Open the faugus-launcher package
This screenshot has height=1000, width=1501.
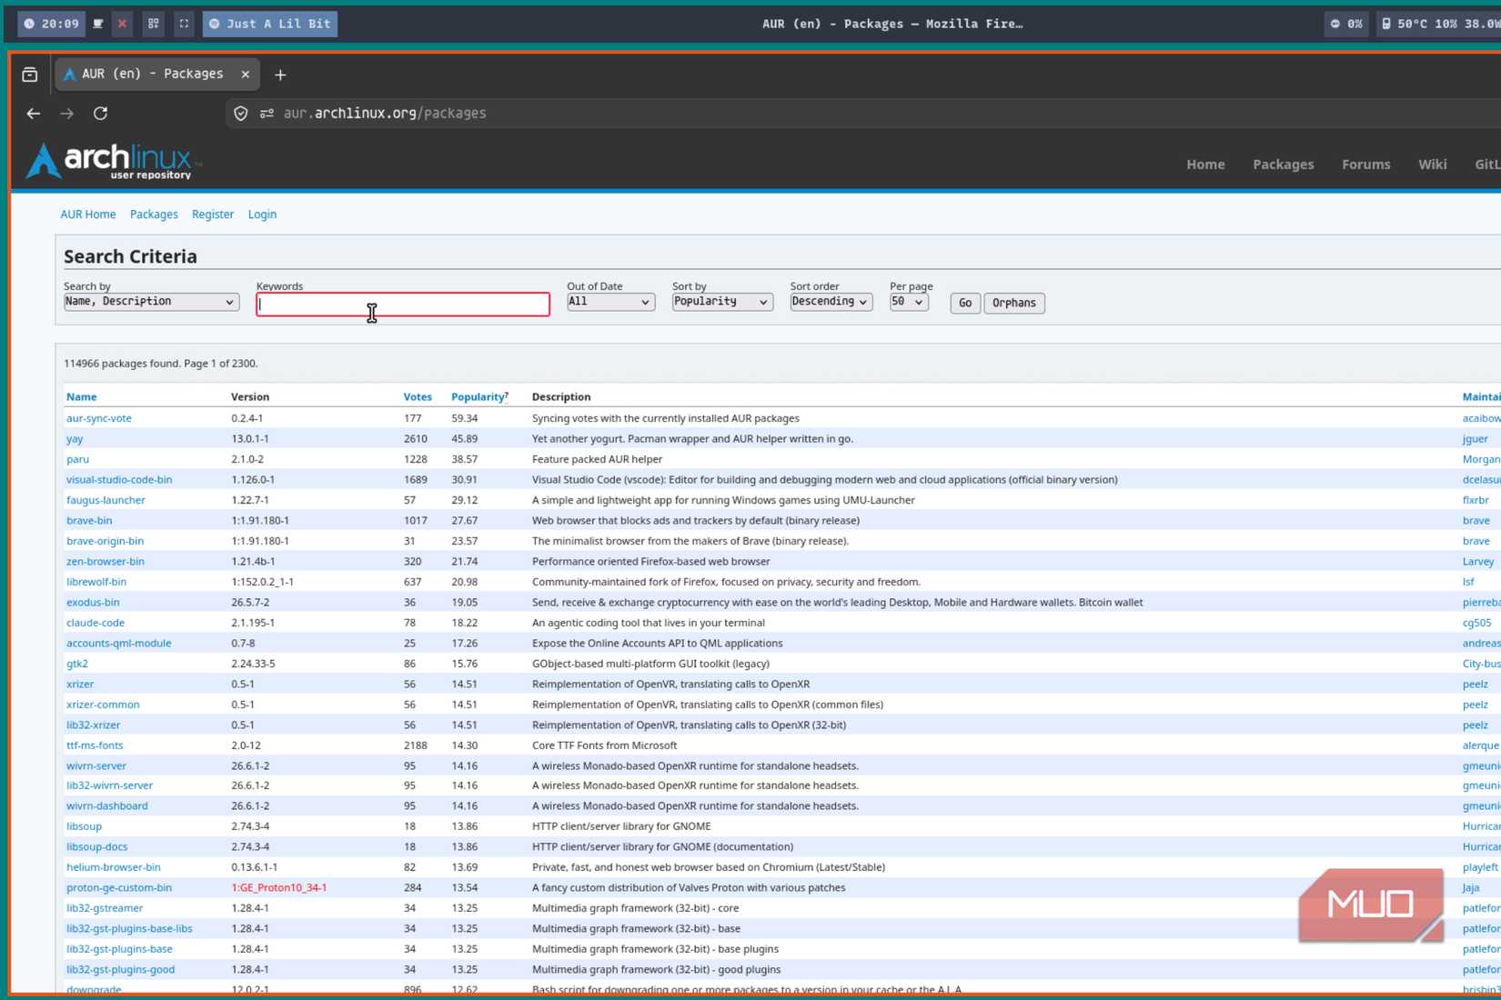[106, 500]
